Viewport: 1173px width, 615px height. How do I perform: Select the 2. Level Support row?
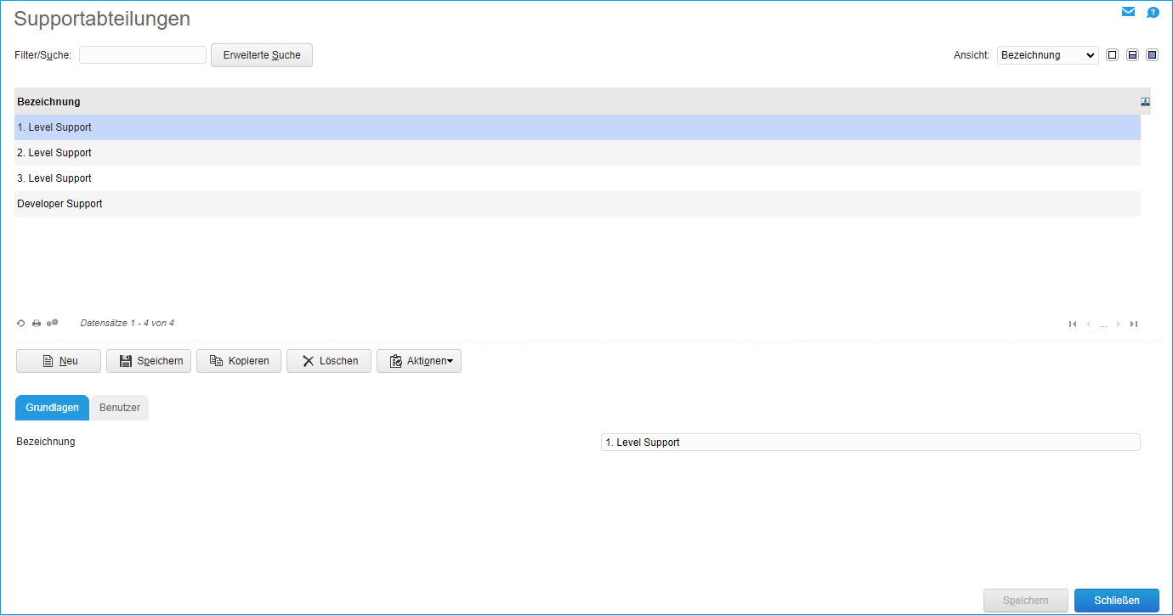click(577, 153)
